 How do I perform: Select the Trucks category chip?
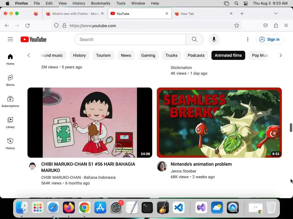coord(171,55)
